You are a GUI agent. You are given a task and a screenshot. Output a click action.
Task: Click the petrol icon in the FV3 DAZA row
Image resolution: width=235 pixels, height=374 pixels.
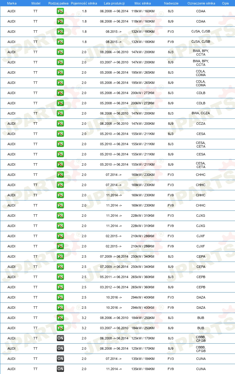pyautogui.click(x=60, y=297)
